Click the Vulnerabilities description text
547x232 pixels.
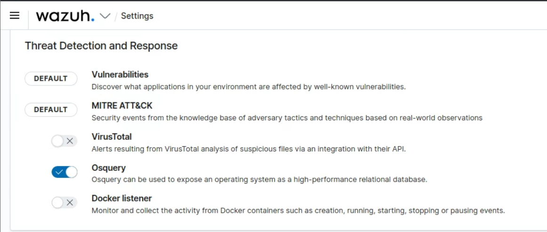(x=248, y=86)
